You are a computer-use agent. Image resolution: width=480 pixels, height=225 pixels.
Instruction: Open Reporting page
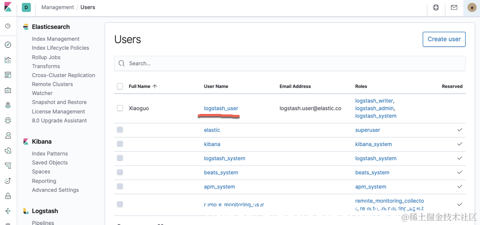(44, 181)
